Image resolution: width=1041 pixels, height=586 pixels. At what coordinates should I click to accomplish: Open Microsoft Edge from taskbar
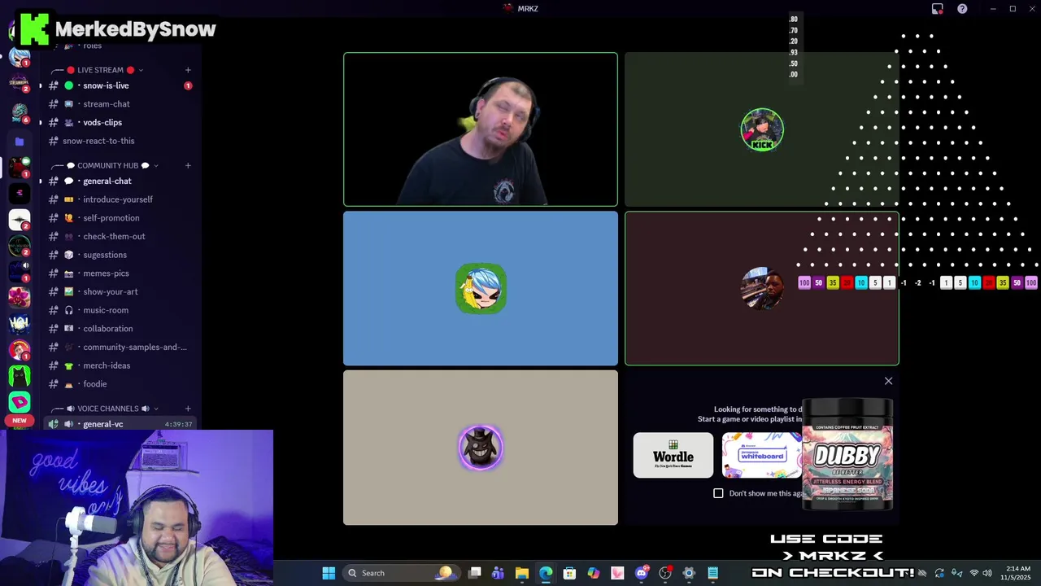(546, 573)
